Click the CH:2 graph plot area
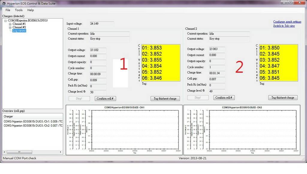This screenshot has width=307, height=174. coord(253,130)
